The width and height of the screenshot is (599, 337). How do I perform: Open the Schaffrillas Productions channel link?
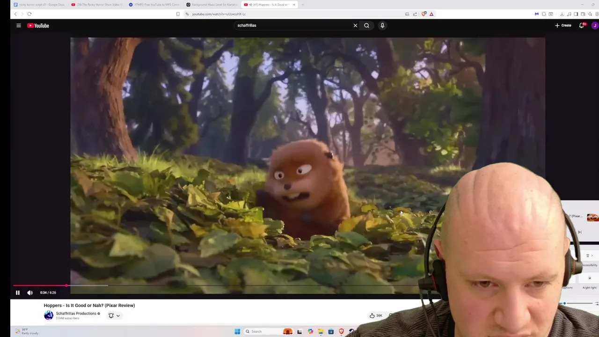coord(76,314)
